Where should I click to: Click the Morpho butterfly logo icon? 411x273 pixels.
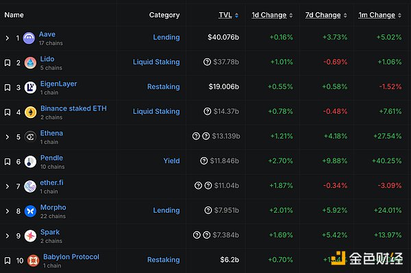[x=30, y=211]
